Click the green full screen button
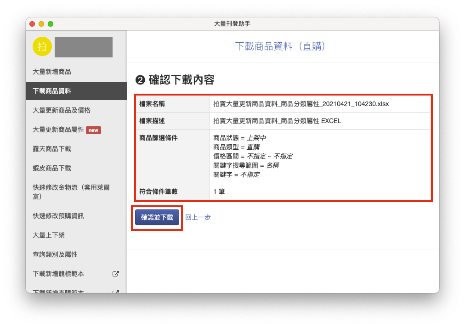 (51, 24)
